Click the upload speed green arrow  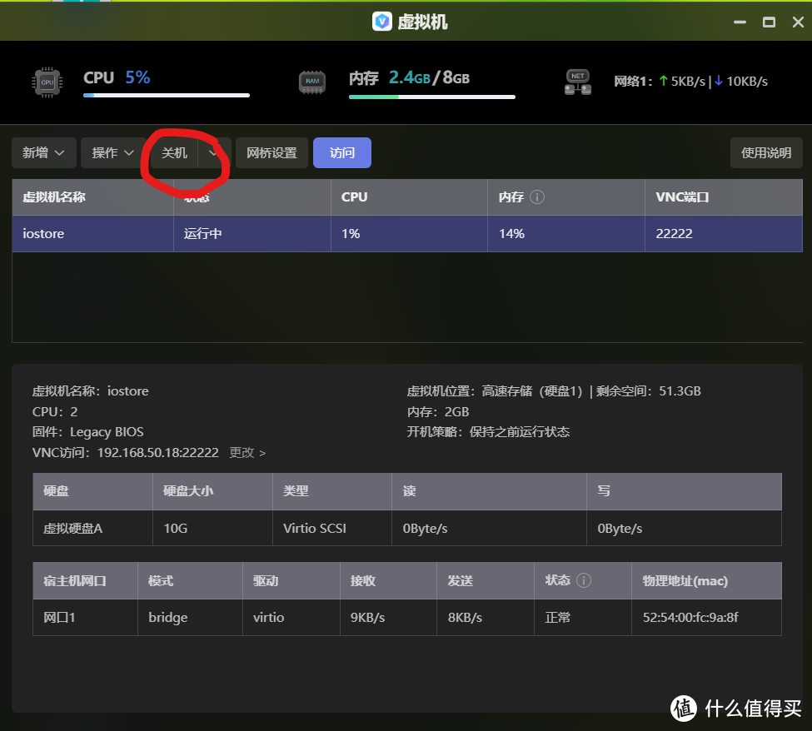pyautogui.click(x=663, y=81)
